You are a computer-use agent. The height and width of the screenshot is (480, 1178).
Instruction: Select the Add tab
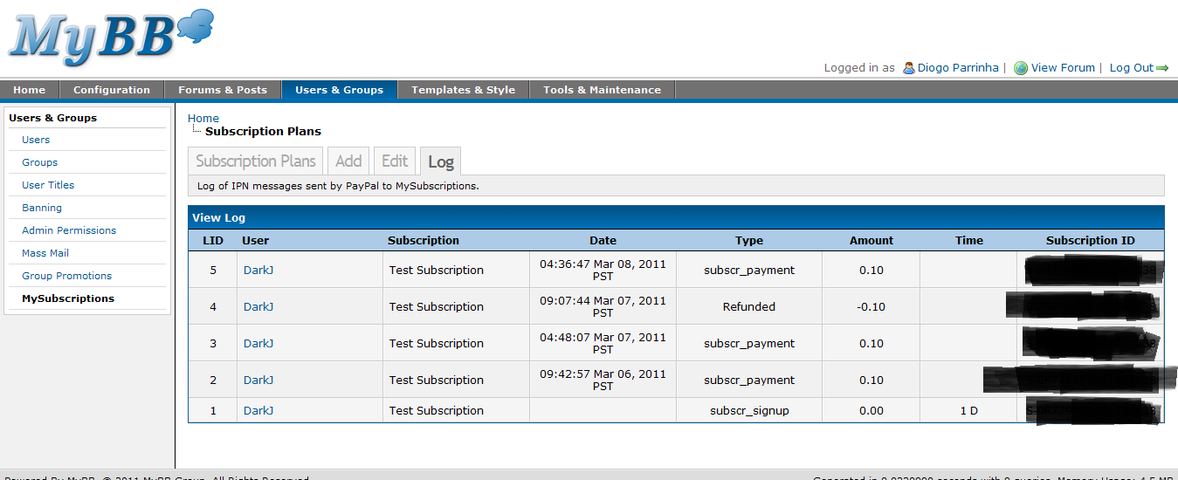(x=348, y=161)
